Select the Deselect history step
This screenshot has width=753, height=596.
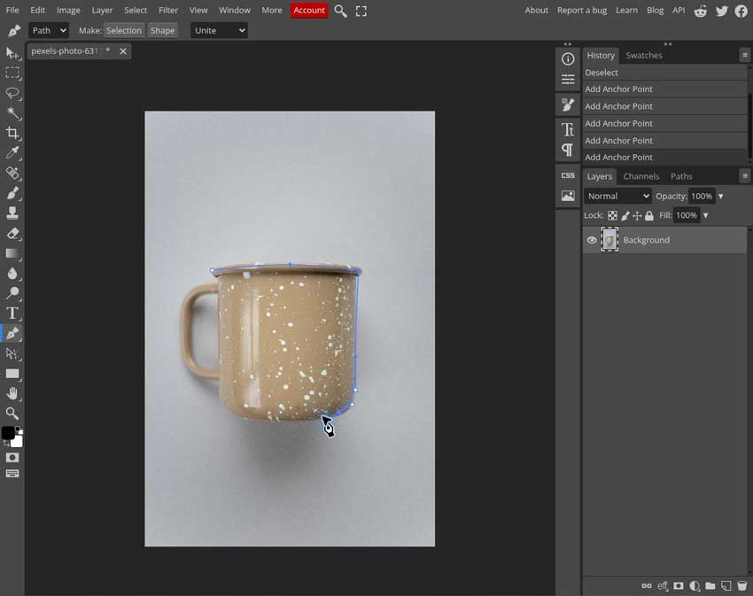click(x=664, y=73)
